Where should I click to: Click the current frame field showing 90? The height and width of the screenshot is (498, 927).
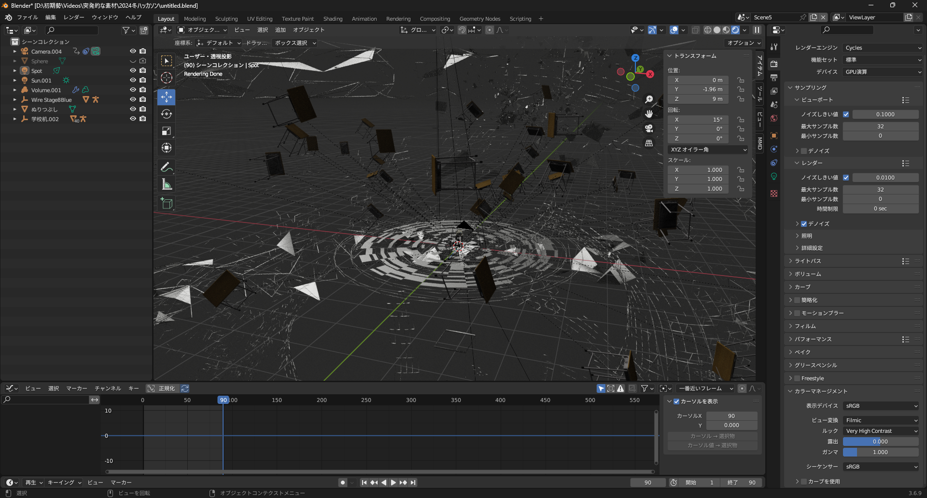(648, 483)
